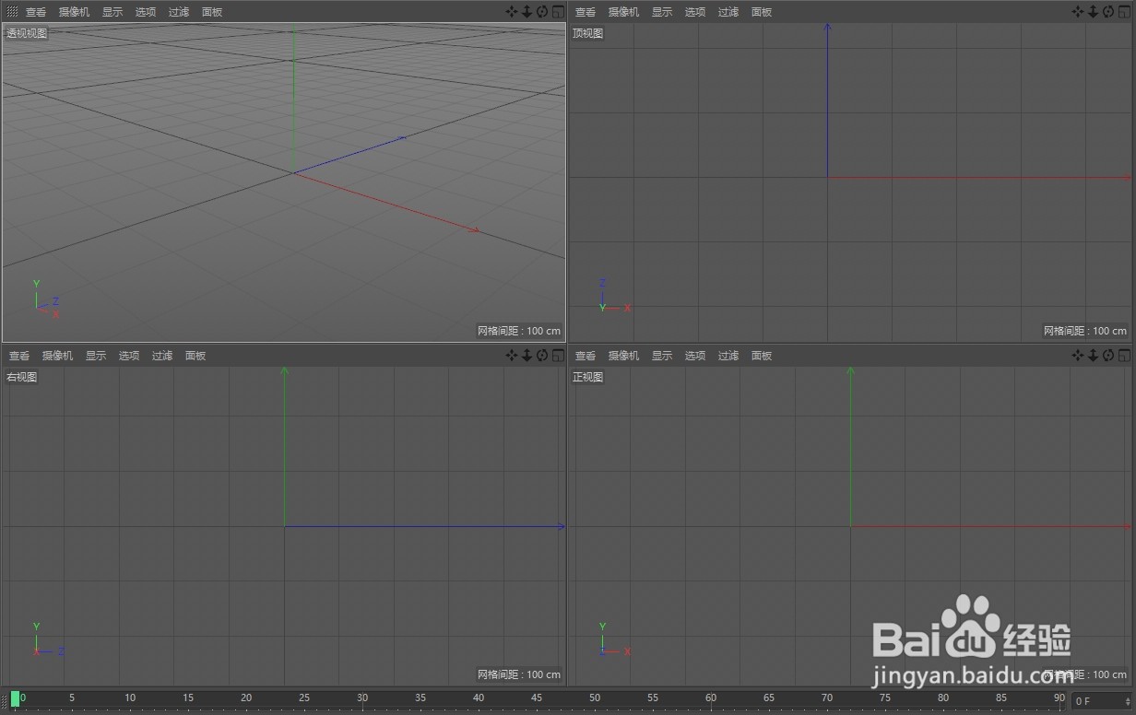Open 过滤 menu in front view (正视图)
Screen dimensions: 1136x715
pos(728,356)
